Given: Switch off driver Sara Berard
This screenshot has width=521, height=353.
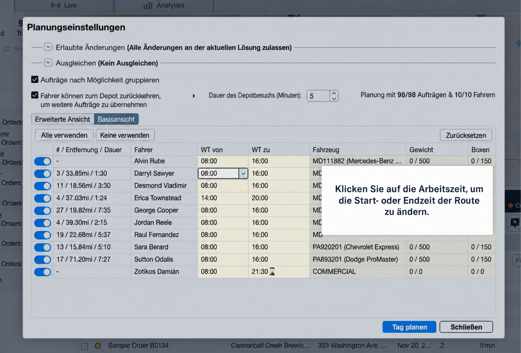Looking at the screenshot, I should pos(43,247).
